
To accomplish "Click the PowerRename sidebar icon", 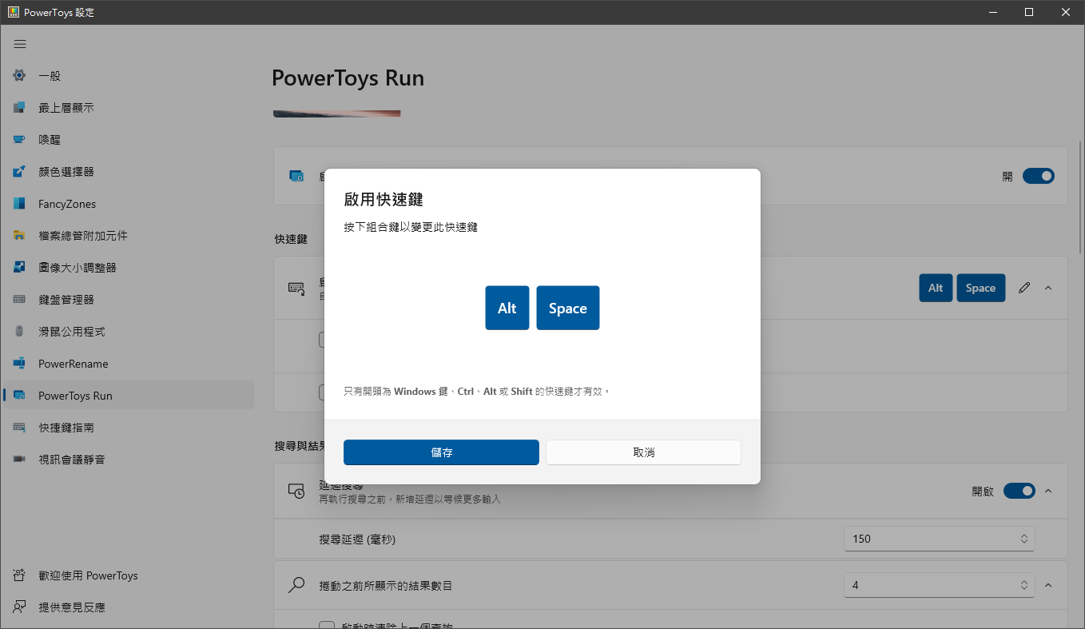I will (19, 364).
